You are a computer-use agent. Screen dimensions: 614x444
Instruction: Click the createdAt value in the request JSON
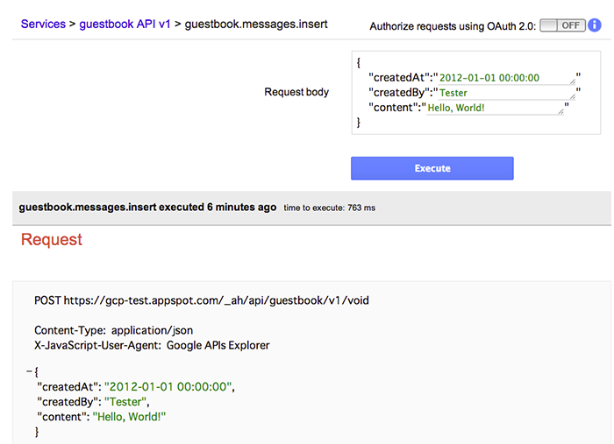[168, 386]
